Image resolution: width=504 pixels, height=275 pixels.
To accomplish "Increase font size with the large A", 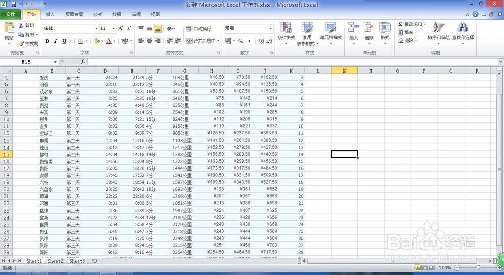I will coord(121,28).
